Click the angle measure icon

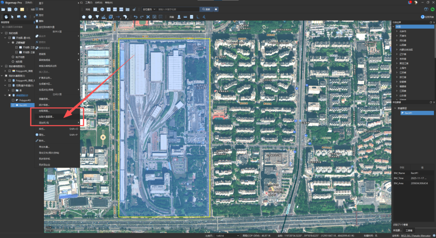click(204, 17)
